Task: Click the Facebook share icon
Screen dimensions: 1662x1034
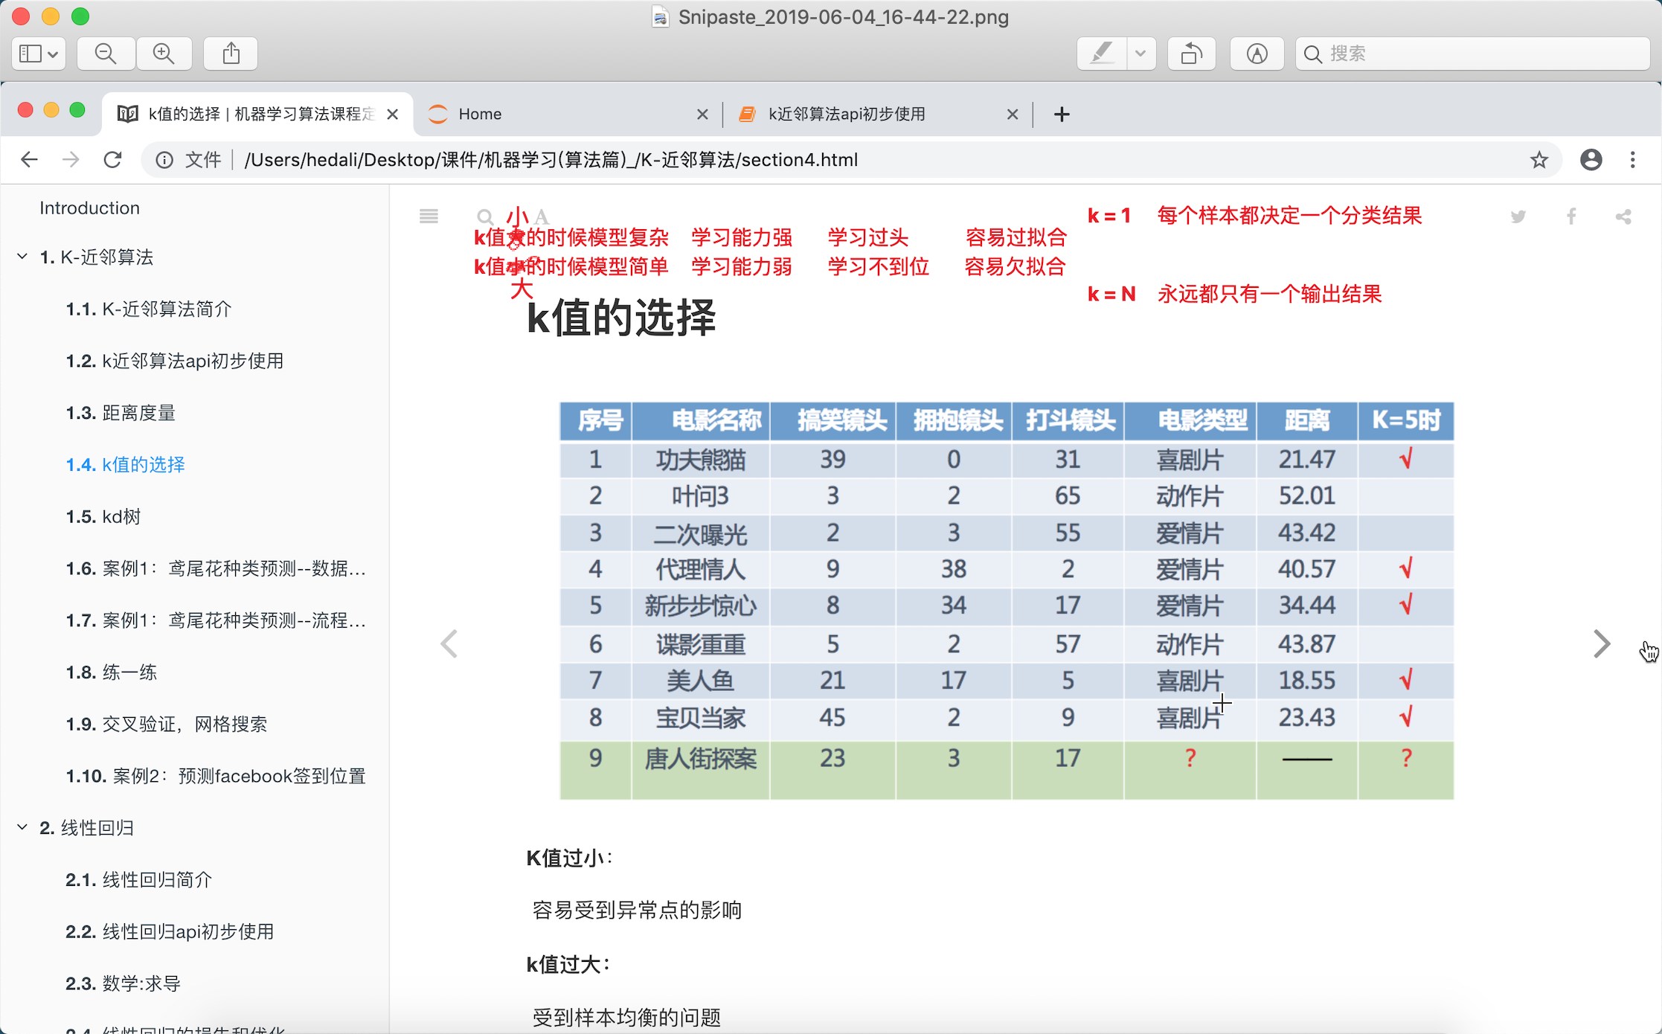Action: coord(1571,216)
